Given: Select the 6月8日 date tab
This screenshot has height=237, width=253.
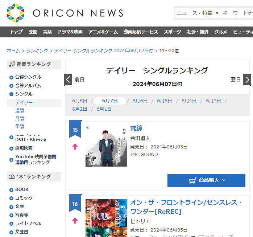Looking at the screenshot, I should 79,101.
